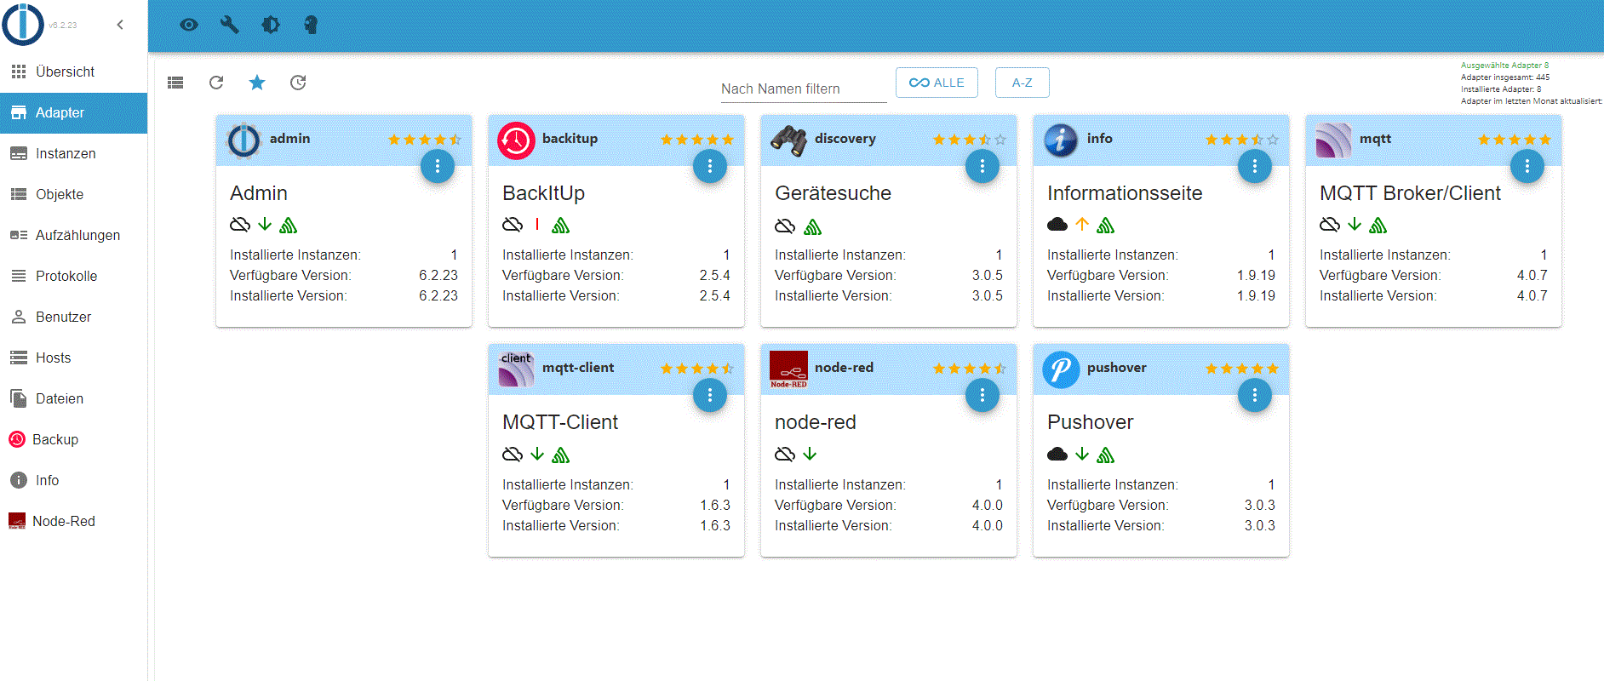The height and width of the screenshot is (681, 1604).
Task: Open the mqtt-client card three-dot menu
Action: click(x=710, y=395)
